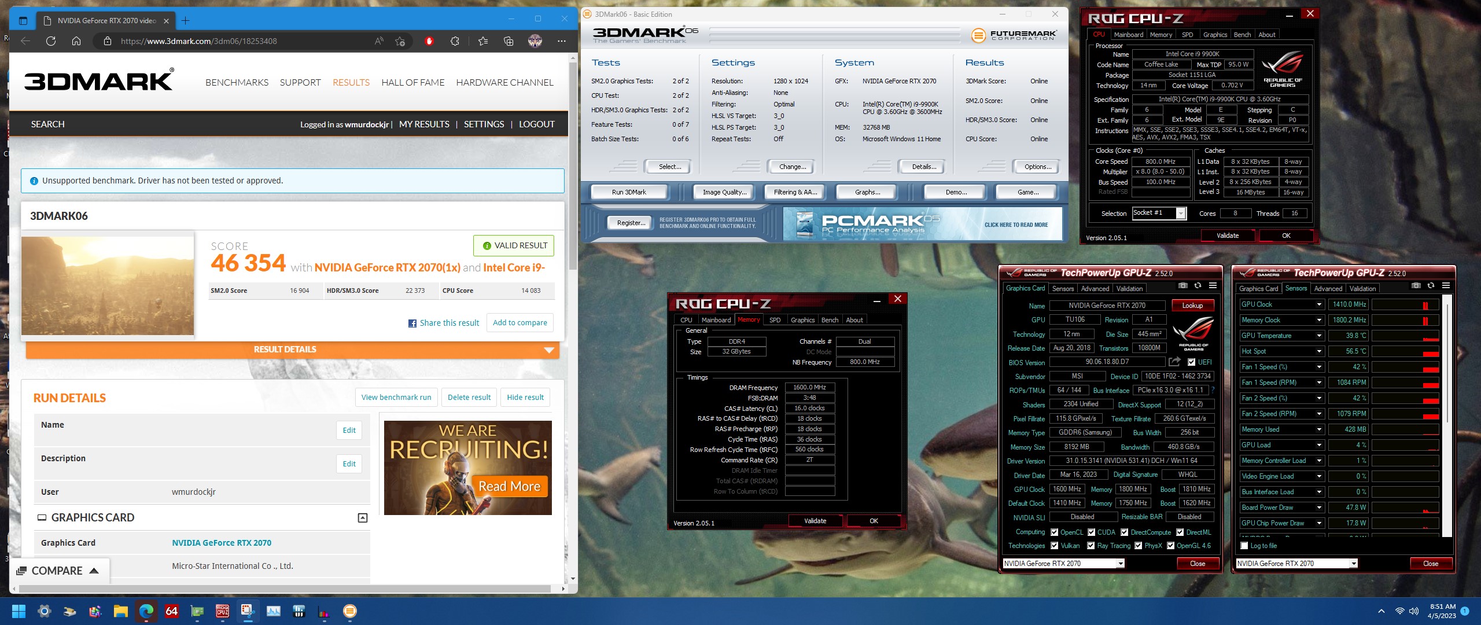Open hamburger menu in GPU-Z Sensors window
The width and height of the screenshot is (1481, 625).
pyautogui.click(x=1446, y=285)
